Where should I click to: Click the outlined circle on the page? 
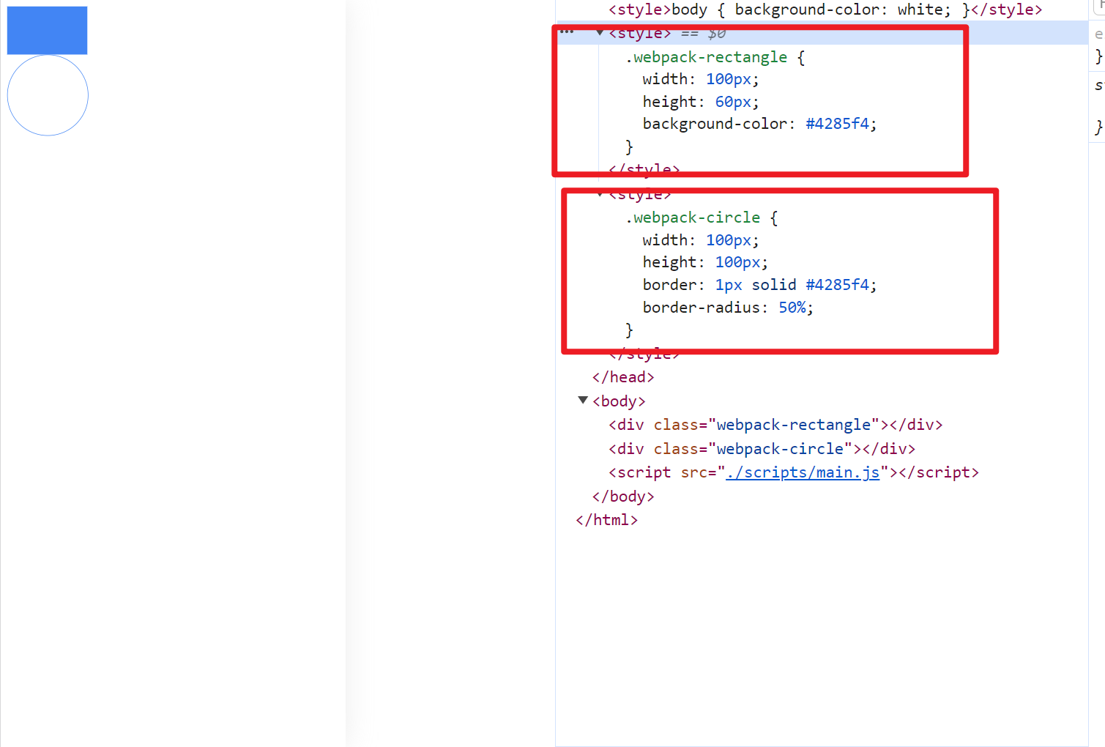pos(48,95)
